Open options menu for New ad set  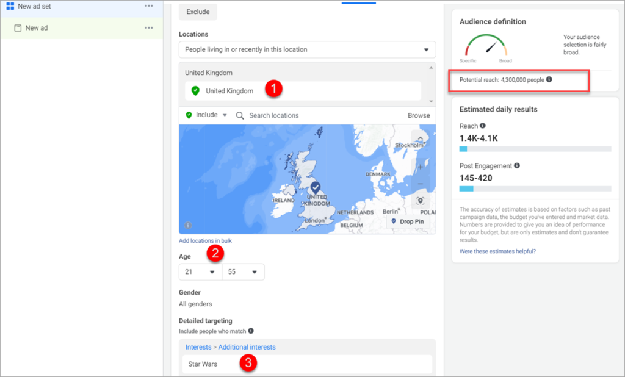point(149,6)
